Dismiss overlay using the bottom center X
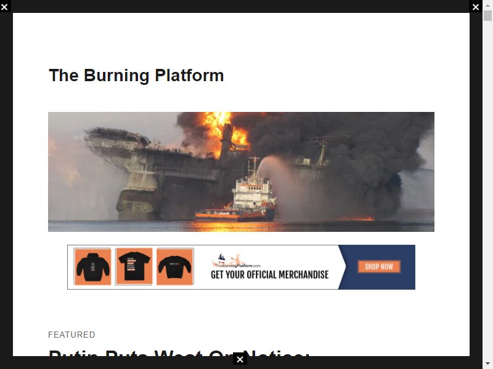 tap(240, 359)
